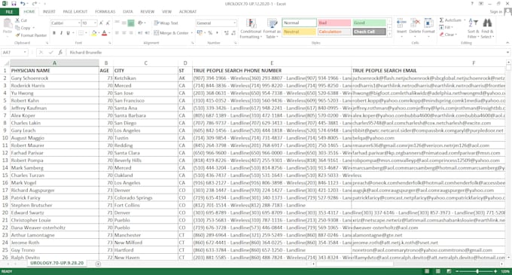This screenshot has width=512, height=275.
Task: Apply red font color A
Action: coord(104,33)
